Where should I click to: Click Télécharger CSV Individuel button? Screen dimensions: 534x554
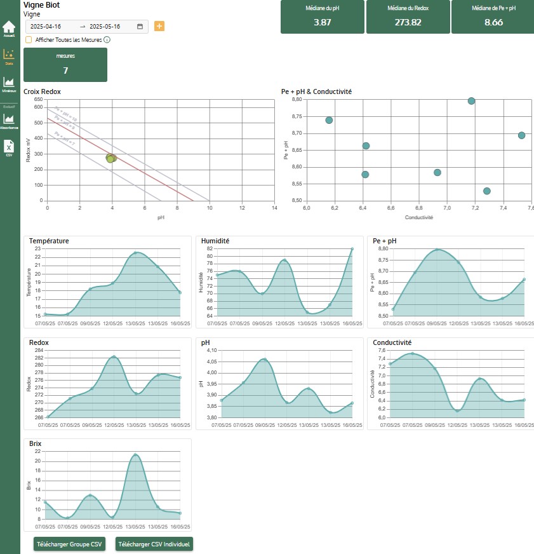click(x=154, y=544)
